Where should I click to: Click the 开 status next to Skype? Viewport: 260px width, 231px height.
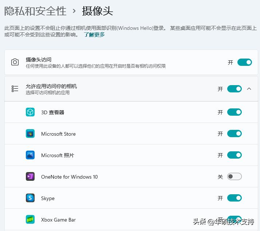click(x=220, y=198)
